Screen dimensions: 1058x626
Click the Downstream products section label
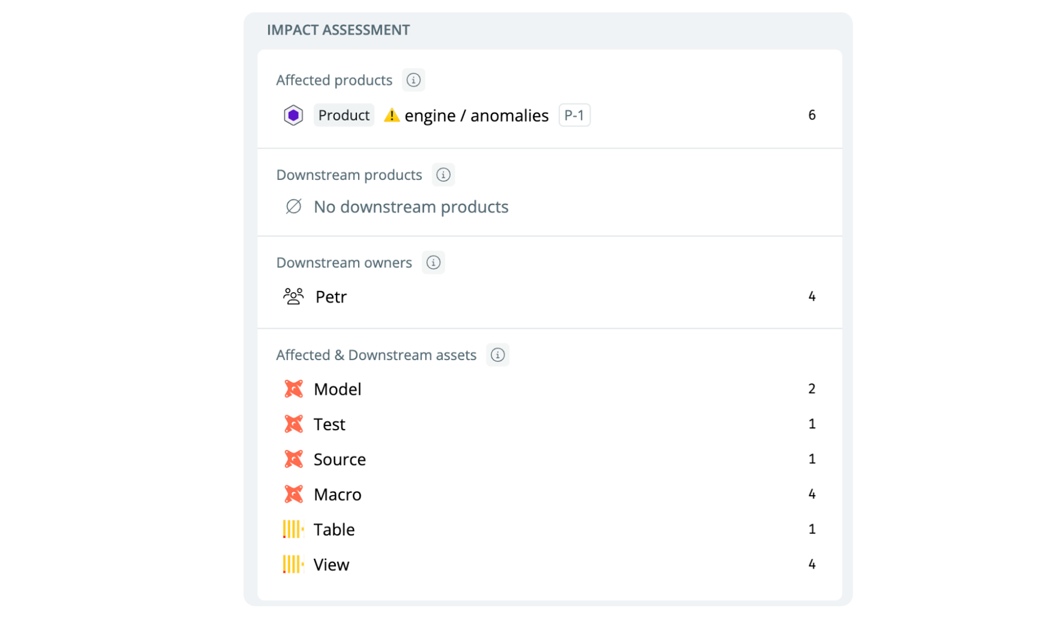tap(349, 175)
